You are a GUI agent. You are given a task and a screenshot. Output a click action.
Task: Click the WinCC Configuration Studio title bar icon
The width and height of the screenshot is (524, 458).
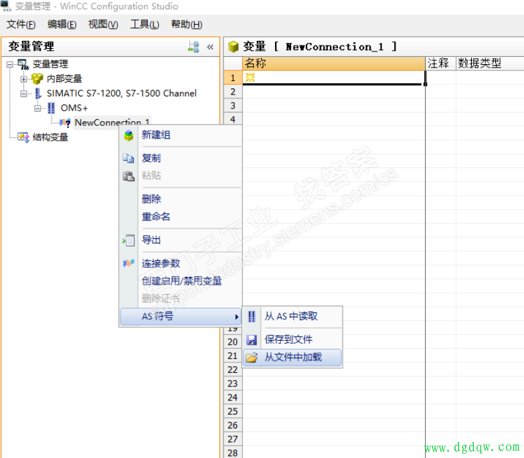pos(6,6)
